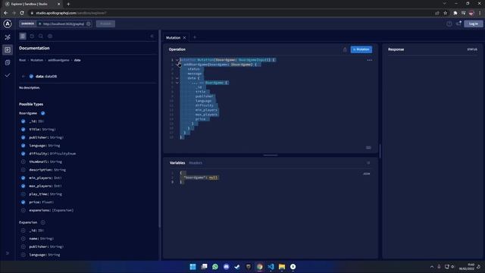Open the announcements icon beside Log in

[x=458, y=24]
